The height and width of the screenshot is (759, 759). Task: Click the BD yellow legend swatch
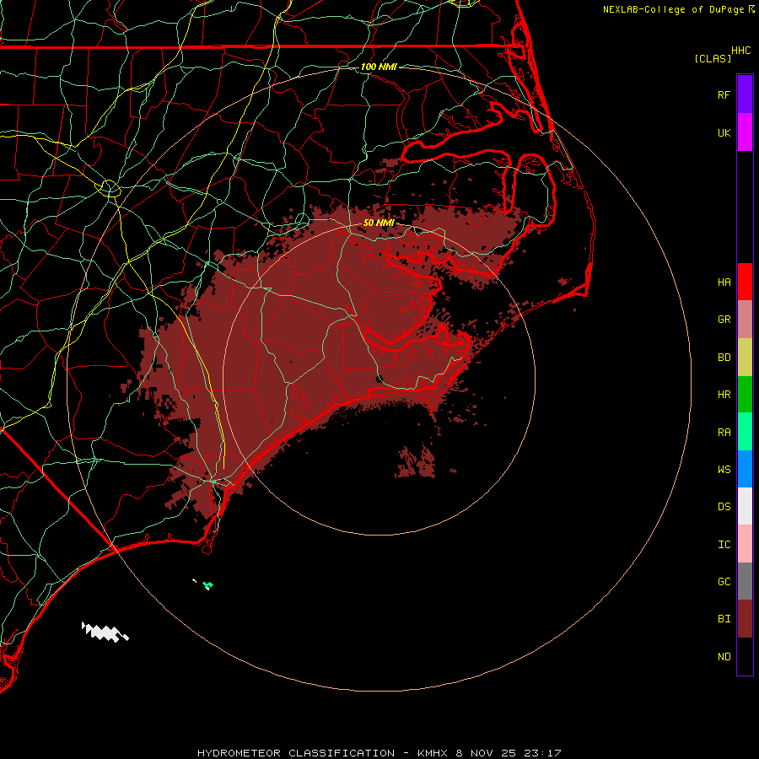point(745,358)
